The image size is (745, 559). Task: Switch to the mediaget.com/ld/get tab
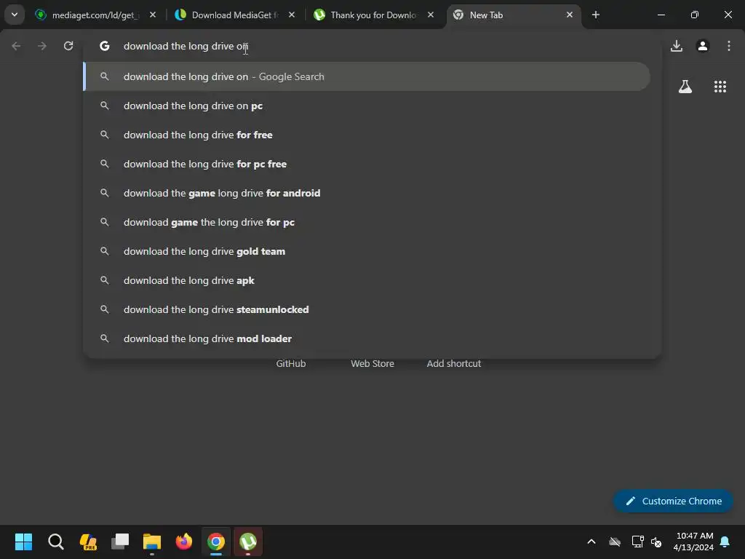pos(95,15)
